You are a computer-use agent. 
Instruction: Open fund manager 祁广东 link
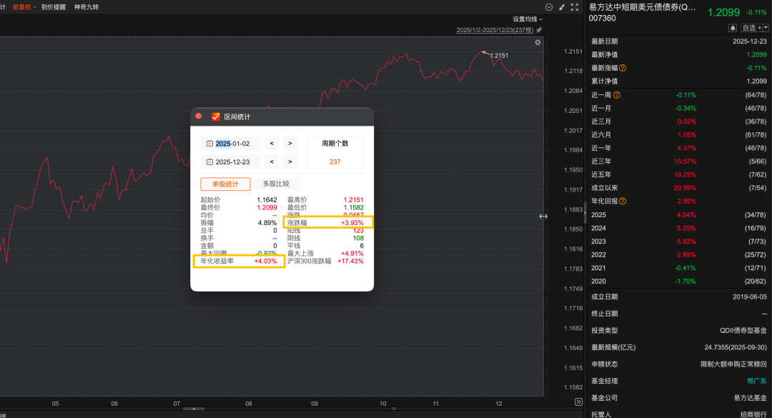(x=756, y=381)
